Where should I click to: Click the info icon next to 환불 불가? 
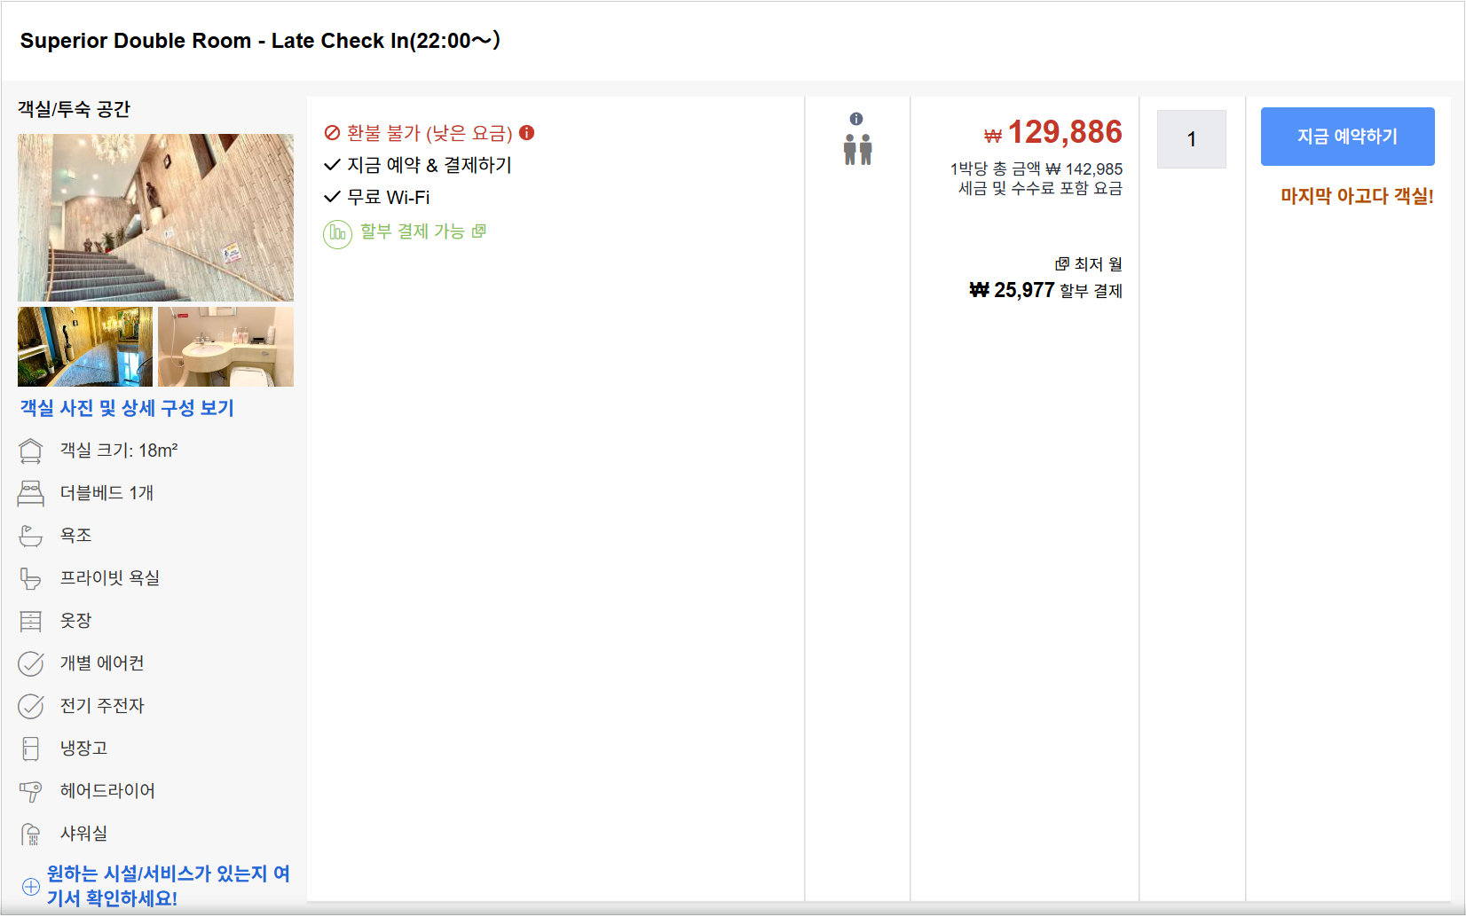530,133
